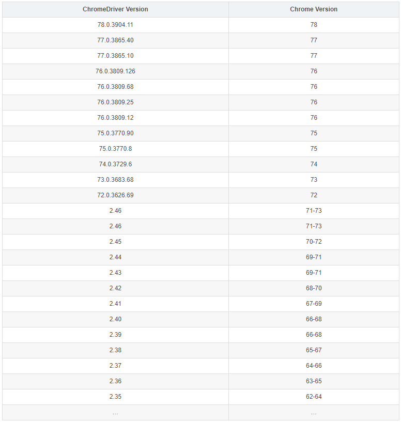Select the Chrome version 70-72 cell
401x422 pixels.
(x=314, y=242)
